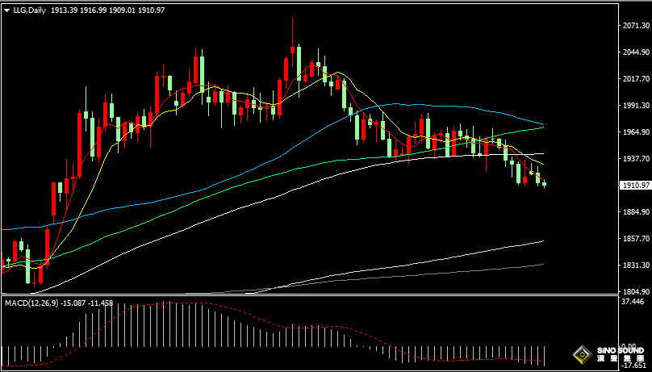
Task: Select the current price tag 1910.97
Action: point(635,185)
